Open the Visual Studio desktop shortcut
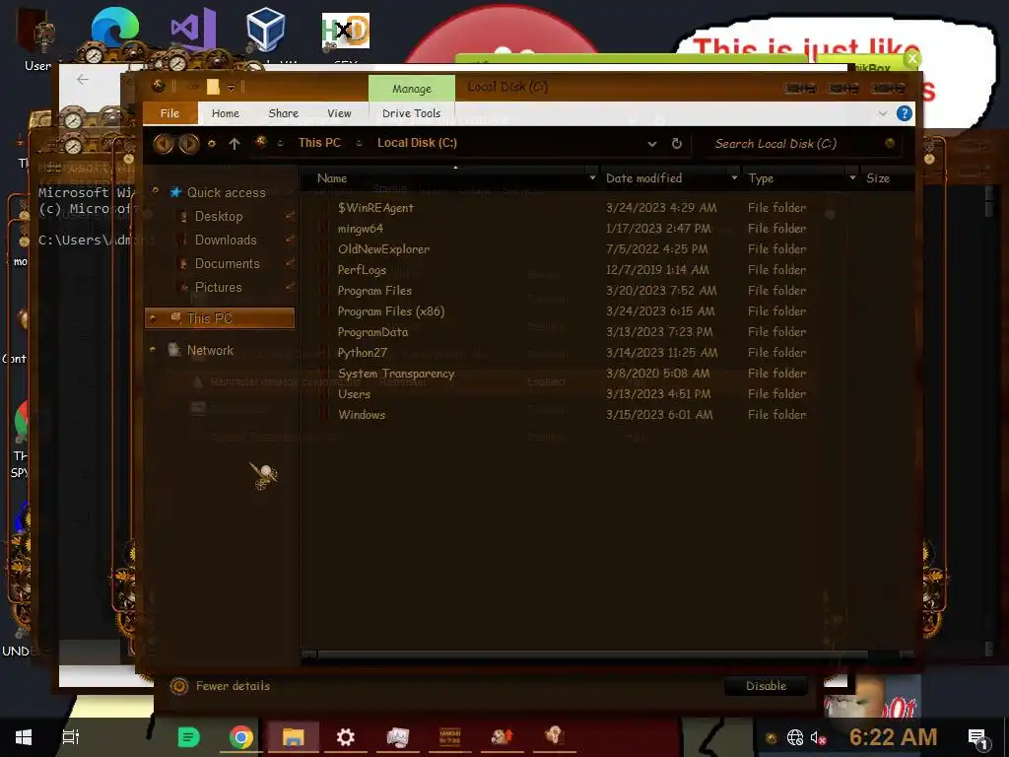The height and width of the screenshot is (757, 1009). (x=192, y=30)
